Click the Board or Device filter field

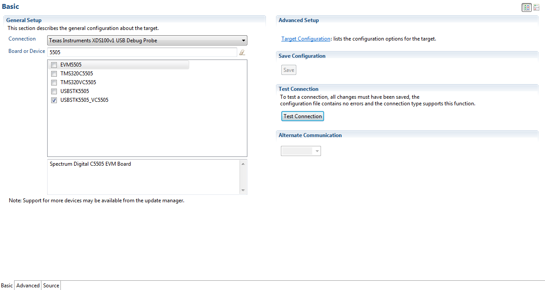tap(142, 52)
